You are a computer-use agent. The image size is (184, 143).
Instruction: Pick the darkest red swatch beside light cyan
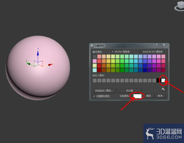point(99,70)
